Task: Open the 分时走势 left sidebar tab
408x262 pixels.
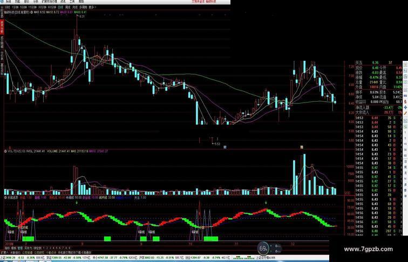Action: (2, 12)
